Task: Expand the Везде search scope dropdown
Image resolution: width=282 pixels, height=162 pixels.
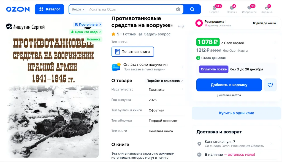Action: click(x=78, y=9)
